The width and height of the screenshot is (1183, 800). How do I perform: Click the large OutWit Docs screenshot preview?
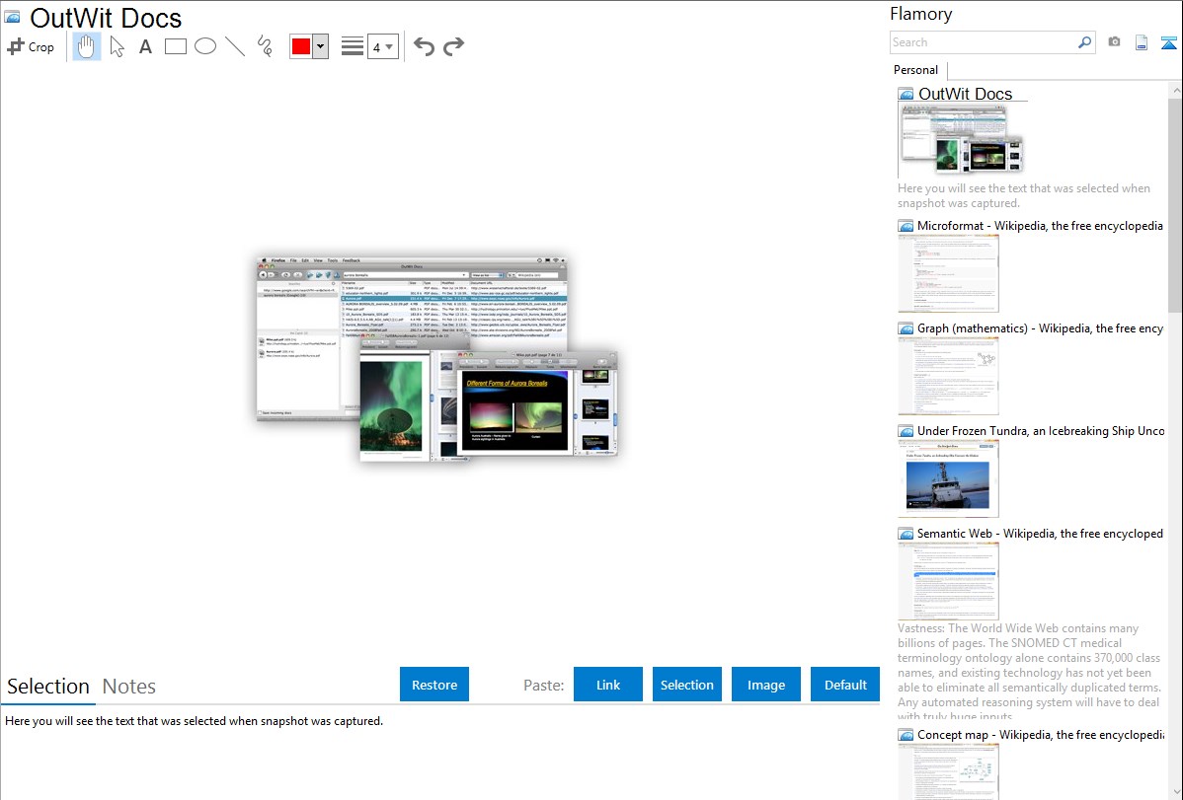[437, 359]
